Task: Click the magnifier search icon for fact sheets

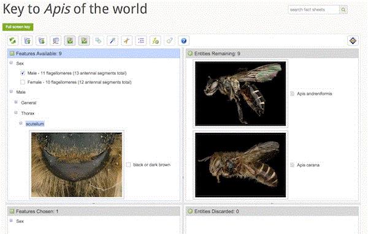Action: click(343, 10)
